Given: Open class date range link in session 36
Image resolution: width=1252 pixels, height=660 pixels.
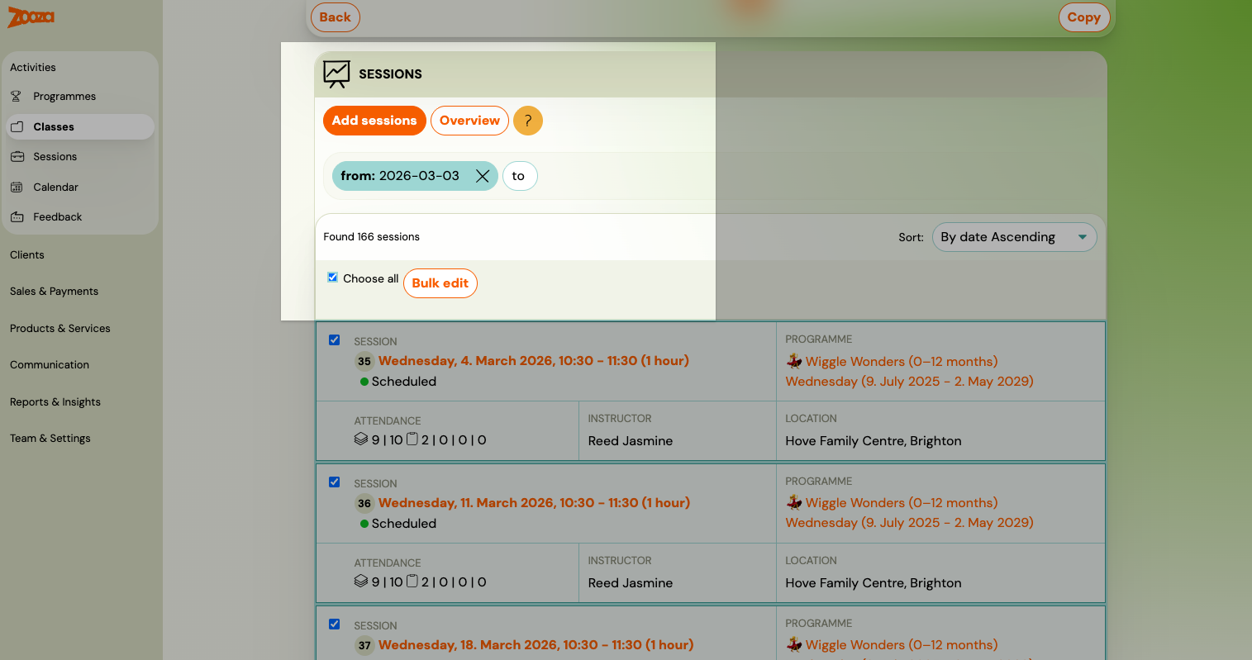Looking at the screenshot, I should coord(910,523).
